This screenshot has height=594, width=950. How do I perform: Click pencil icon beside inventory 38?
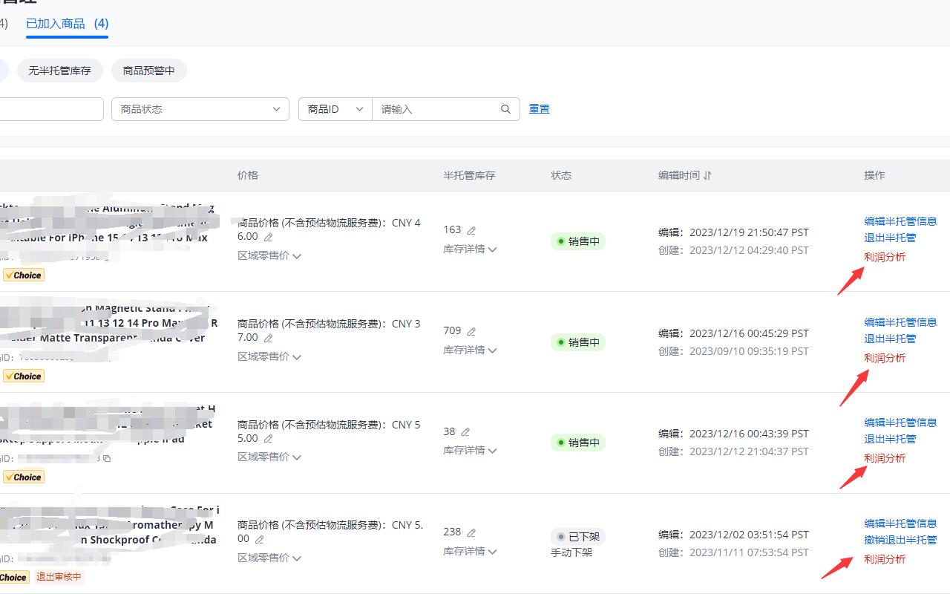(467, 431)
